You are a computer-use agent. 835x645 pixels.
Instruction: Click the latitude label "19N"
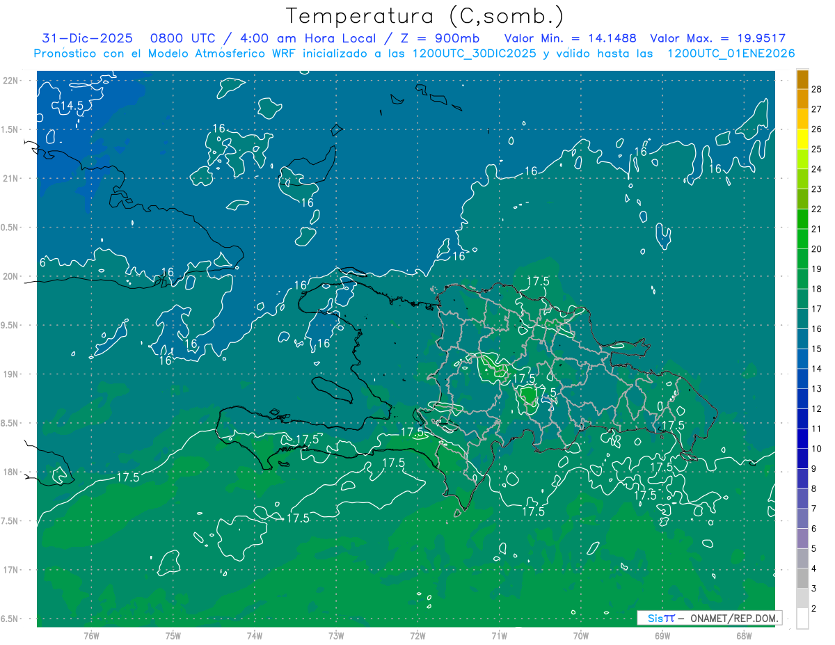click(10, 374)
